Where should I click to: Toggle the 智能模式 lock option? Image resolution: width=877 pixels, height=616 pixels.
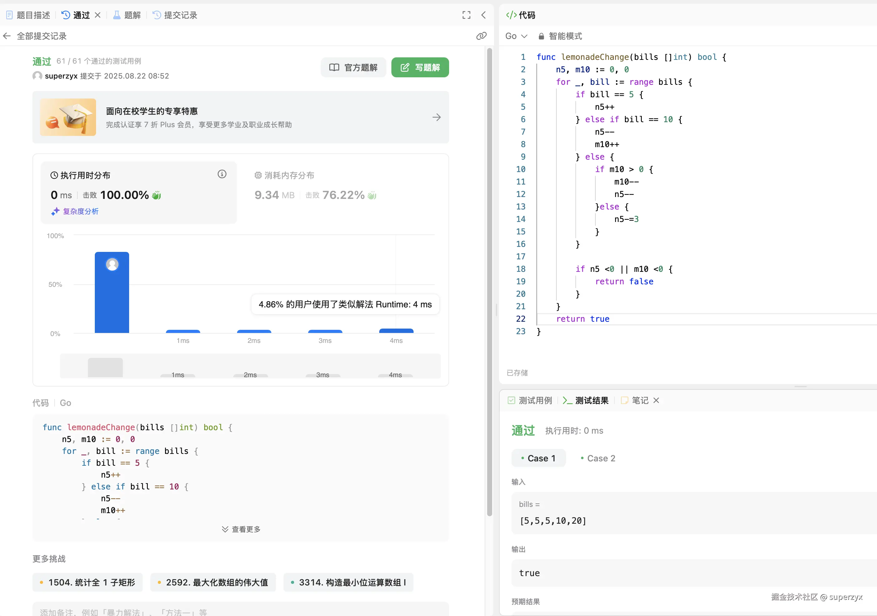click(560, 36)
